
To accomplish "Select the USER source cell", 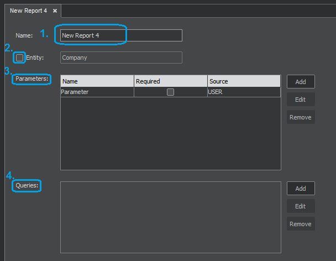I will pos(244,92).
